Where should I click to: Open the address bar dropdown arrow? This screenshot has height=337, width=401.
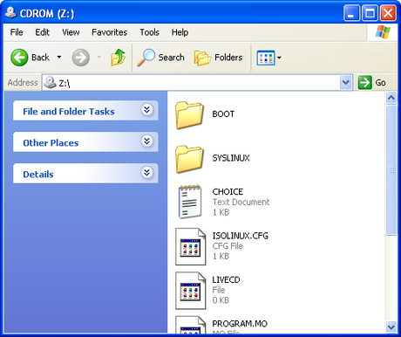point(345,83)
